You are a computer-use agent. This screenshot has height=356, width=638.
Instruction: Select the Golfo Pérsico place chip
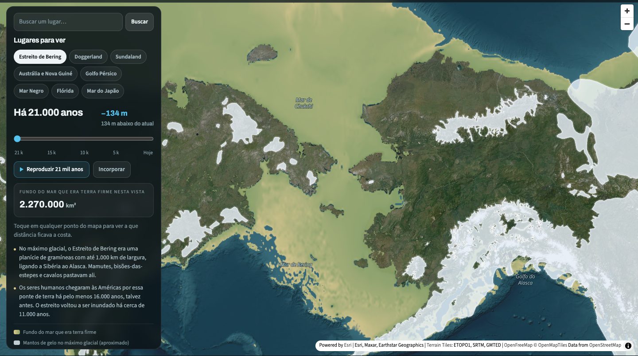point(101,74)
